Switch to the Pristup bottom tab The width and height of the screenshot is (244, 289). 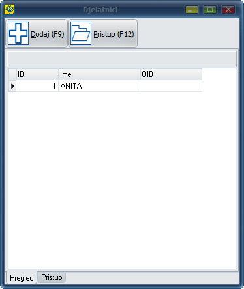tap(52, 277)
